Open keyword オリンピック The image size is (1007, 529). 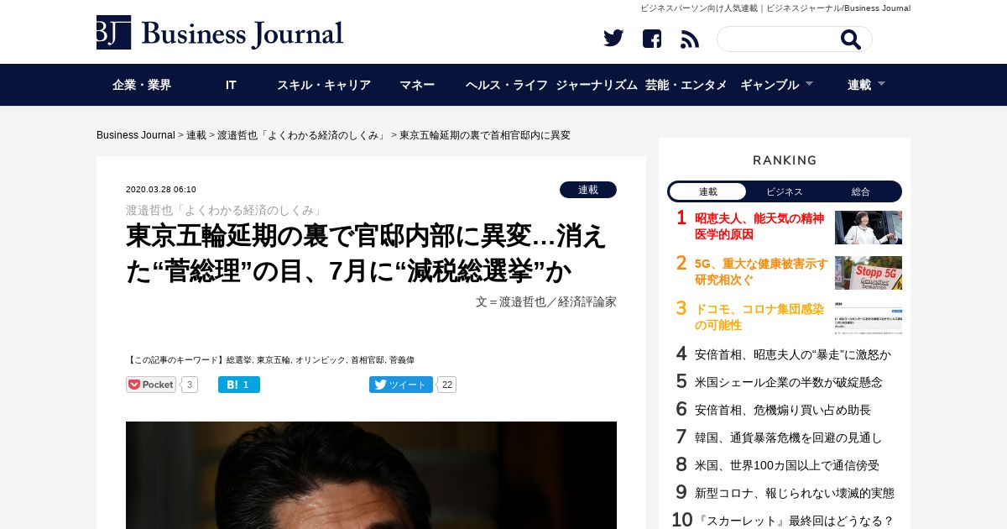point(321,360)
